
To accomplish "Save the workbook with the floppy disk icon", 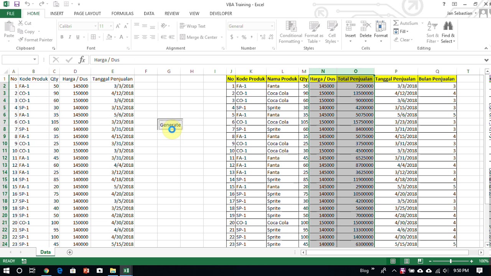I will tap(16, 4).
